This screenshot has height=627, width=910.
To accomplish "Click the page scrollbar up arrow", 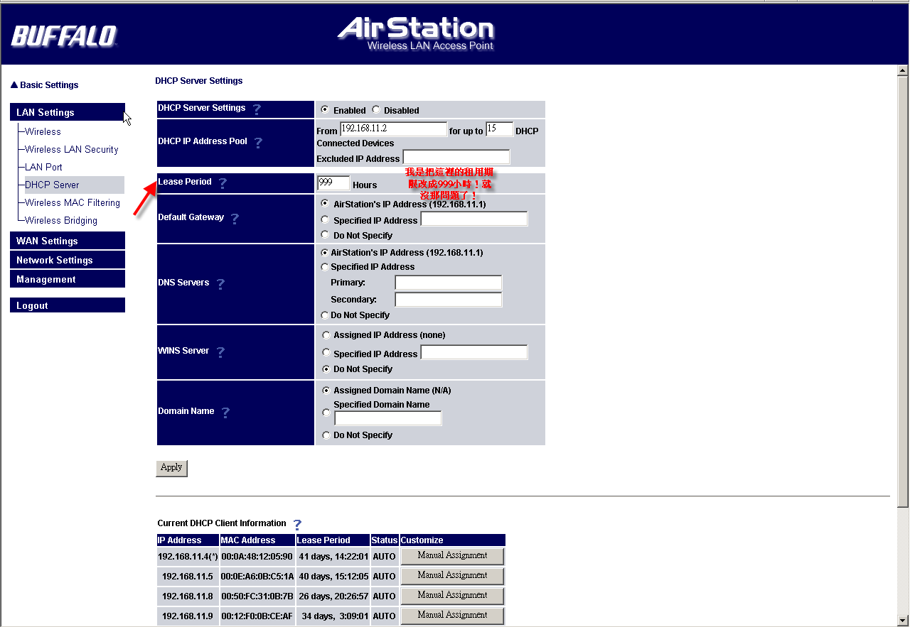I will (x=903, y=71).
